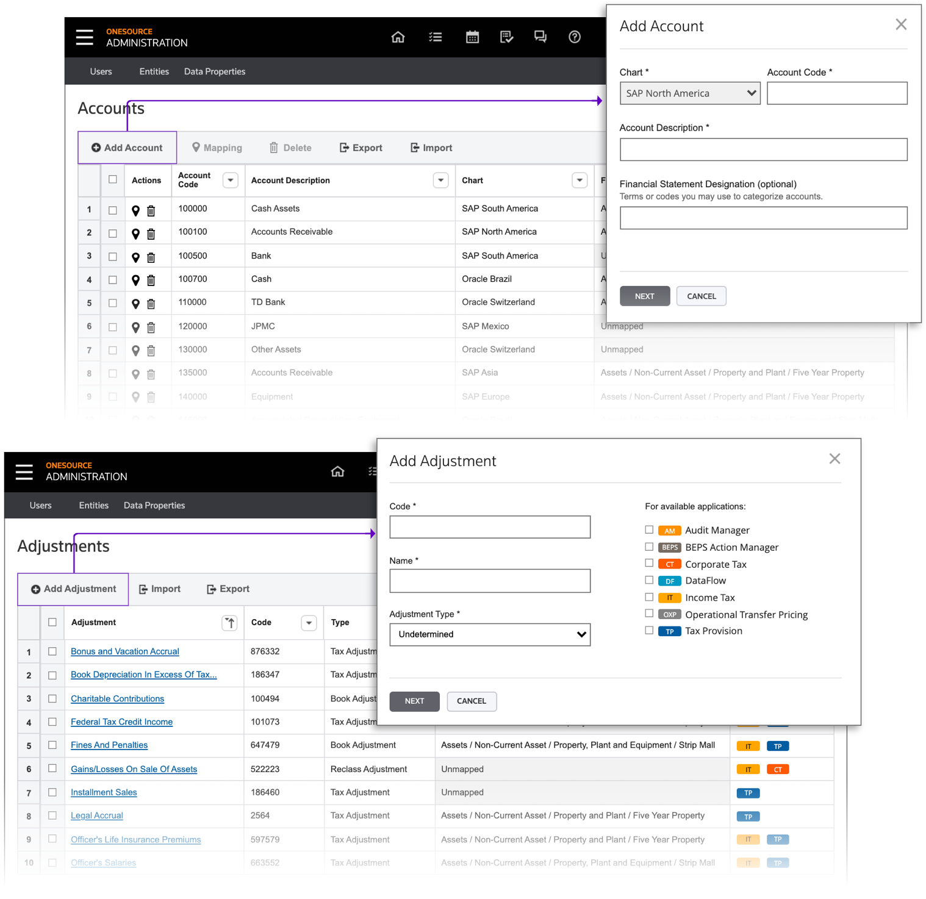Open hamburger menu in Adjustments window

24,471
